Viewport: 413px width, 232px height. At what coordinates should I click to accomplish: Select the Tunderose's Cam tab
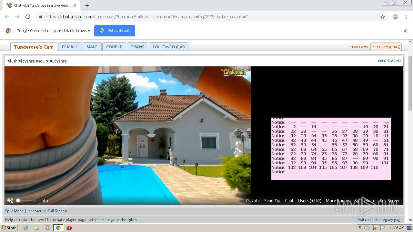coord(34,47)
